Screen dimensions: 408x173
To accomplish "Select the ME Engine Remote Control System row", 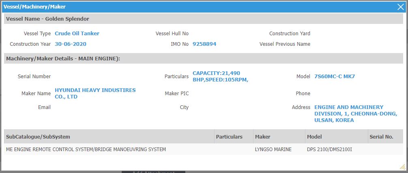I will coord(204,150).
